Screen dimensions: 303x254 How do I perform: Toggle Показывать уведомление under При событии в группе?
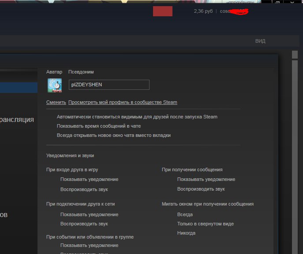coord(89,245)
